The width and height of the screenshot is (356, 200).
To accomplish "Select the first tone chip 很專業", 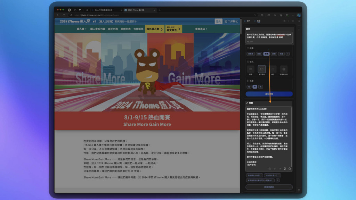I will 250,54.
